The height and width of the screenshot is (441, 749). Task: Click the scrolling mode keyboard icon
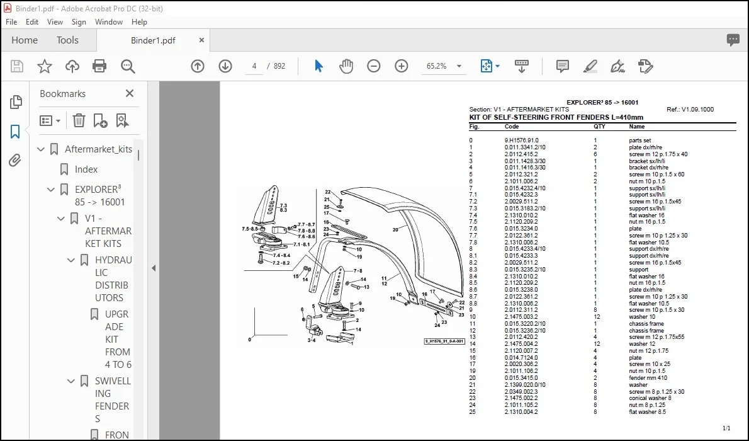click(x=521, y=66)
